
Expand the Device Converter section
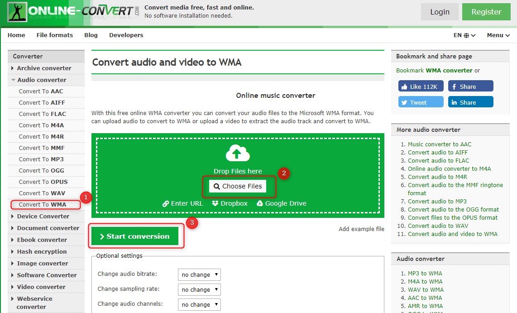46,217
